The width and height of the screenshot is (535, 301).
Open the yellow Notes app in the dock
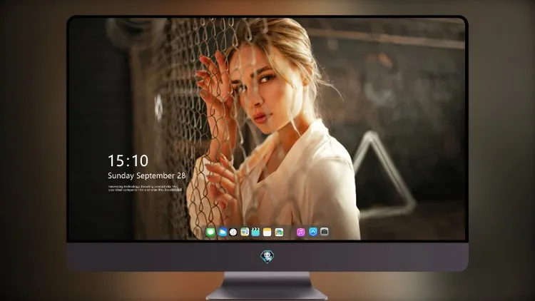coord(267,233)
